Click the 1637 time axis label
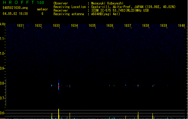This screenshot has width=188, height=119. pos(128,26)
